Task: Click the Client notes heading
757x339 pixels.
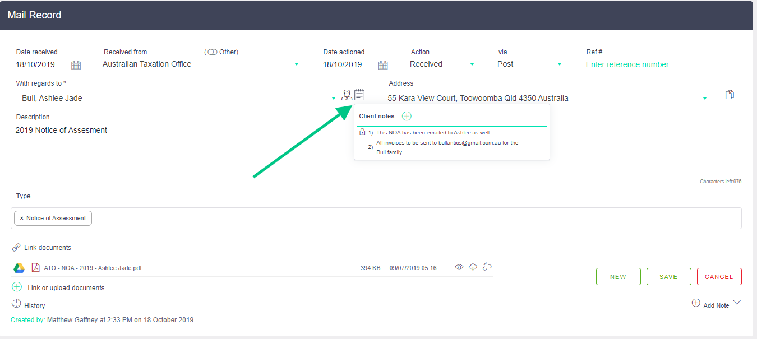Action: pyautogui.click(x=377, y=116)
